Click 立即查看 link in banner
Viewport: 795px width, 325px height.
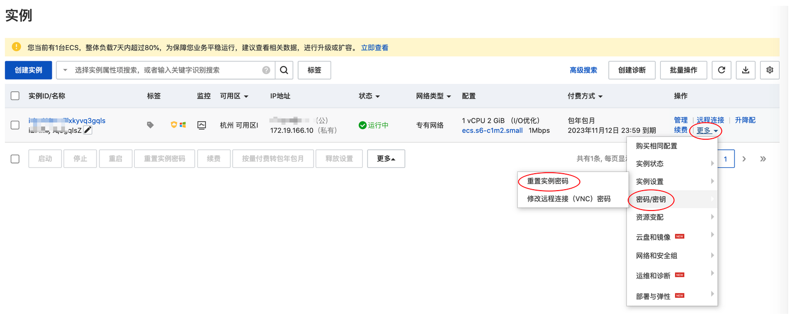(x=375, y=48)
